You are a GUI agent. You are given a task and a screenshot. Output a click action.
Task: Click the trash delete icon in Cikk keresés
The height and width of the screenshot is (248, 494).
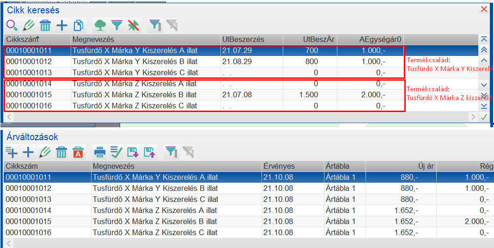(x=45, y=25)
